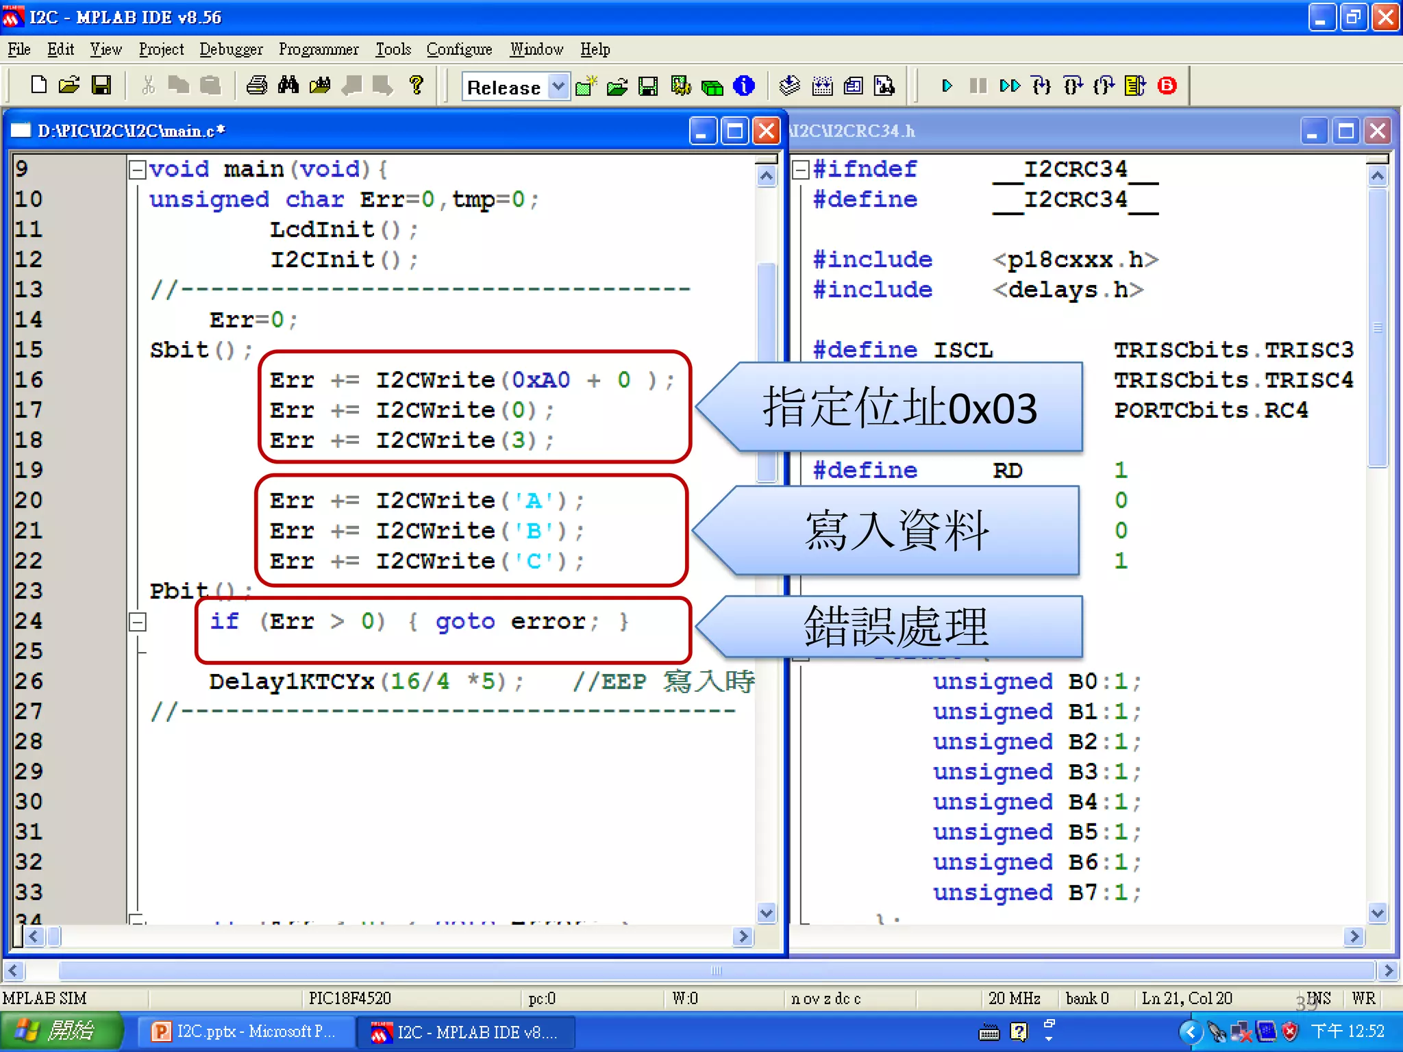The image size is (1403, 1052).
Task: Click the main.c vertical scrollbar thumb
Action: click(767, 372)
